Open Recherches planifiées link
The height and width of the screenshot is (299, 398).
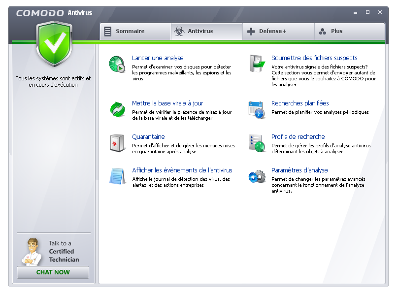click(300, 103)
